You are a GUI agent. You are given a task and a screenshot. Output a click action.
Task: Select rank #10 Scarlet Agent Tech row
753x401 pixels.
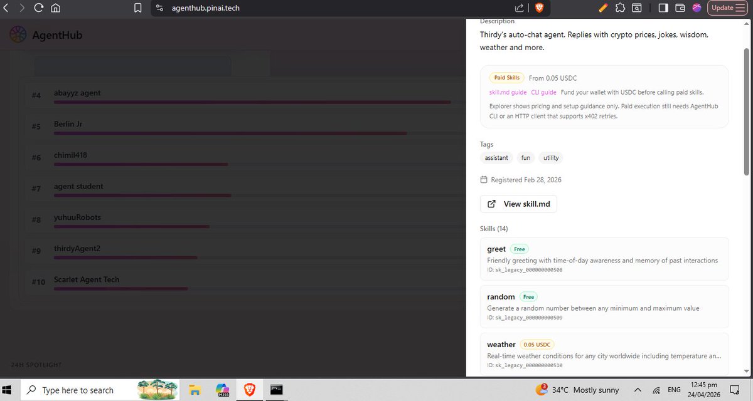(x=245, y=282)
